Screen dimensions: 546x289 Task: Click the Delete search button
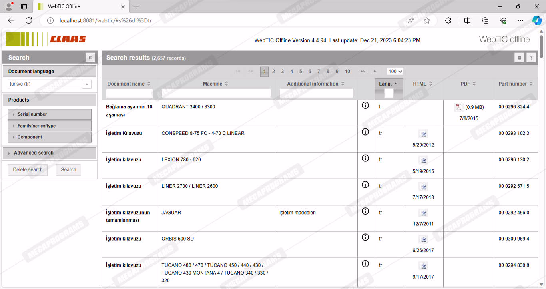point(28,170)
